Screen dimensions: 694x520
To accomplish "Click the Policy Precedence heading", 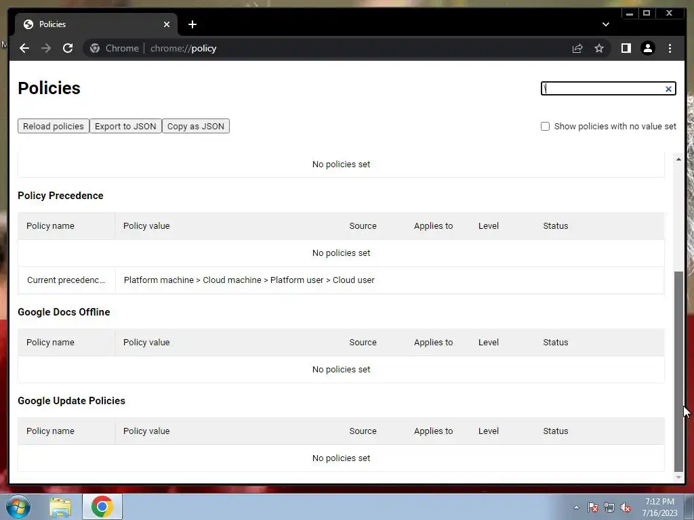I will pos(60,196).
